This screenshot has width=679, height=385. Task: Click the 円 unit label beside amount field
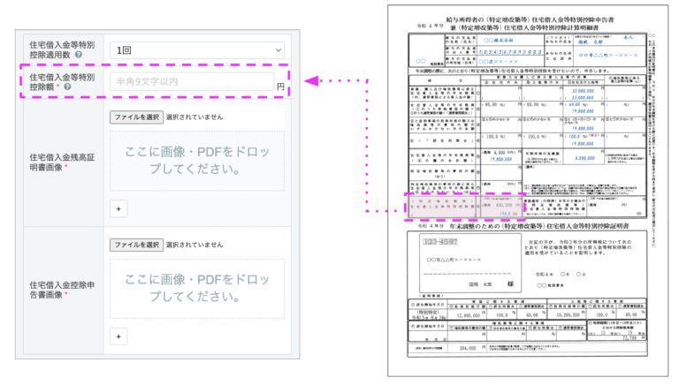coord(280,87)
